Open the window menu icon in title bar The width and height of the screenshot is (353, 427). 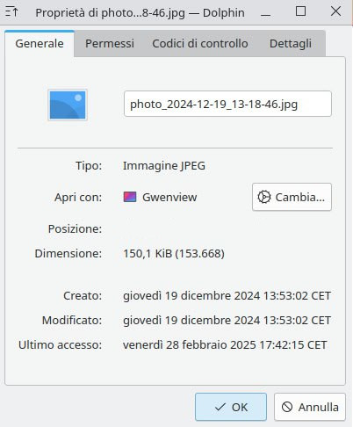(x=12, y=12)
